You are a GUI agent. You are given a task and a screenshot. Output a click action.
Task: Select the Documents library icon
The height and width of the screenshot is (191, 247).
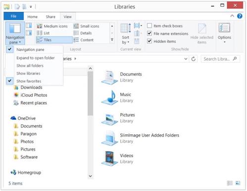tap(109, 77)
